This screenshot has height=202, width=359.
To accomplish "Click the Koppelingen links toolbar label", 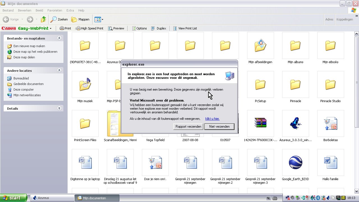I will pos(345,19).
